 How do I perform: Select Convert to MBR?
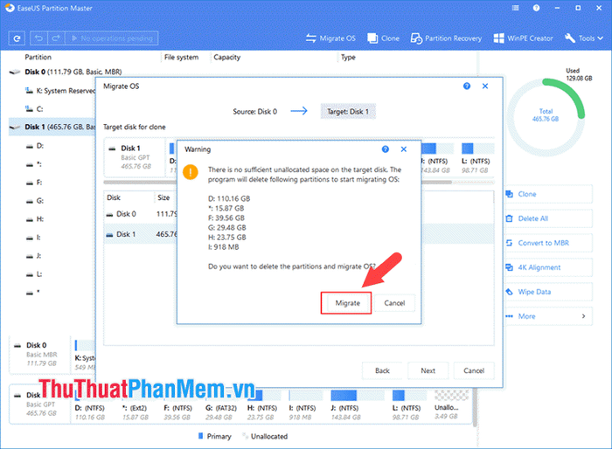pyautogui.click(x=548, y=243)
